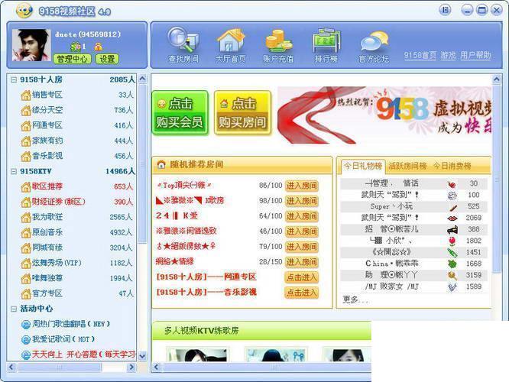Viewport: 509px width, 382px height.
Task: Collapse the 9158KTV tree group
Action: click(14, 171)
